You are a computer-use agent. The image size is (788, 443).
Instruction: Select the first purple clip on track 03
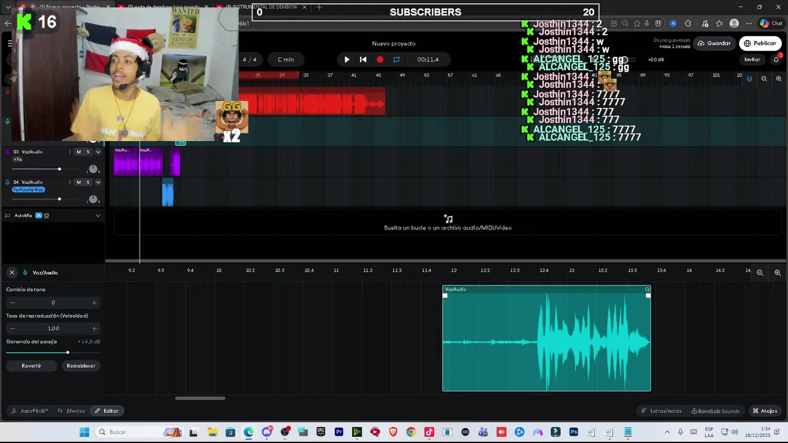click(126, 162)
